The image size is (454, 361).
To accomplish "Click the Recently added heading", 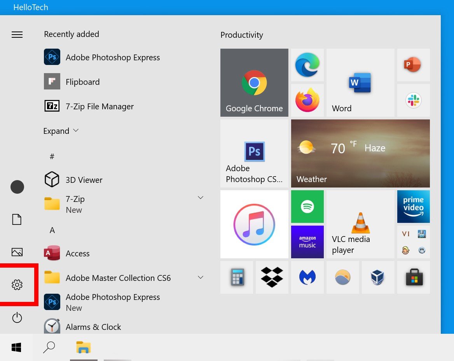I will [72, 34].
